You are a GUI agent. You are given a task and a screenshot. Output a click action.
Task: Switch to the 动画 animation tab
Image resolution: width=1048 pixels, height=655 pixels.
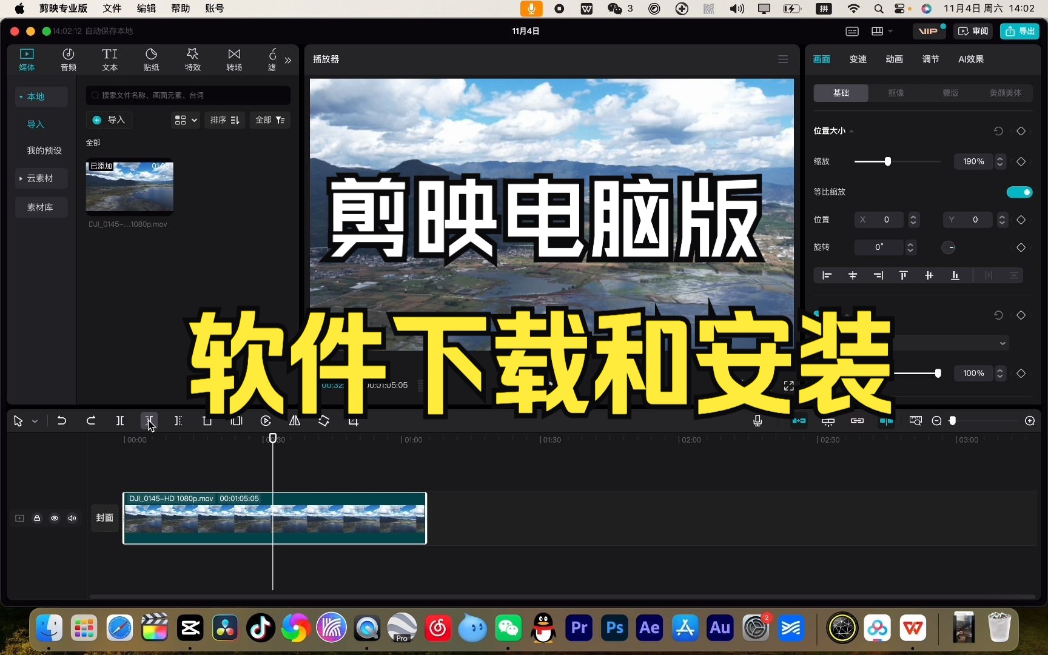coord(894,59)
